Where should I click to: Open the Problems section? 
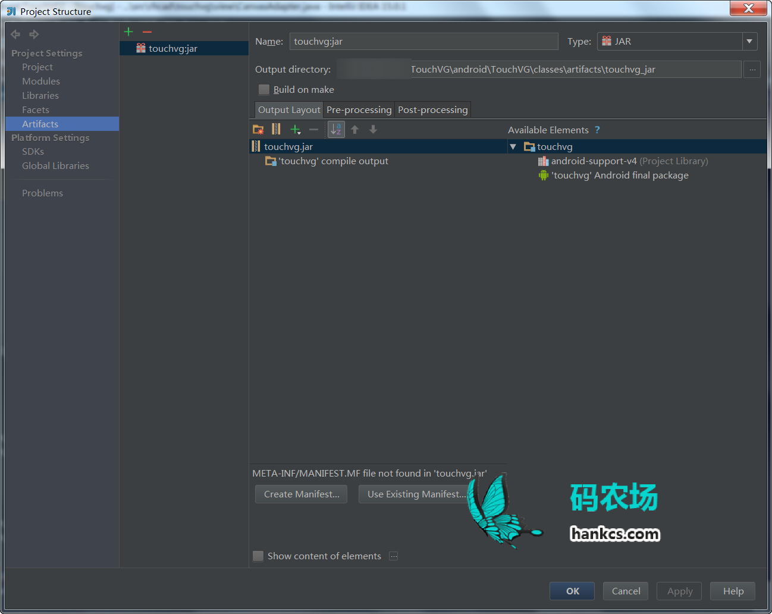[42, 193]
